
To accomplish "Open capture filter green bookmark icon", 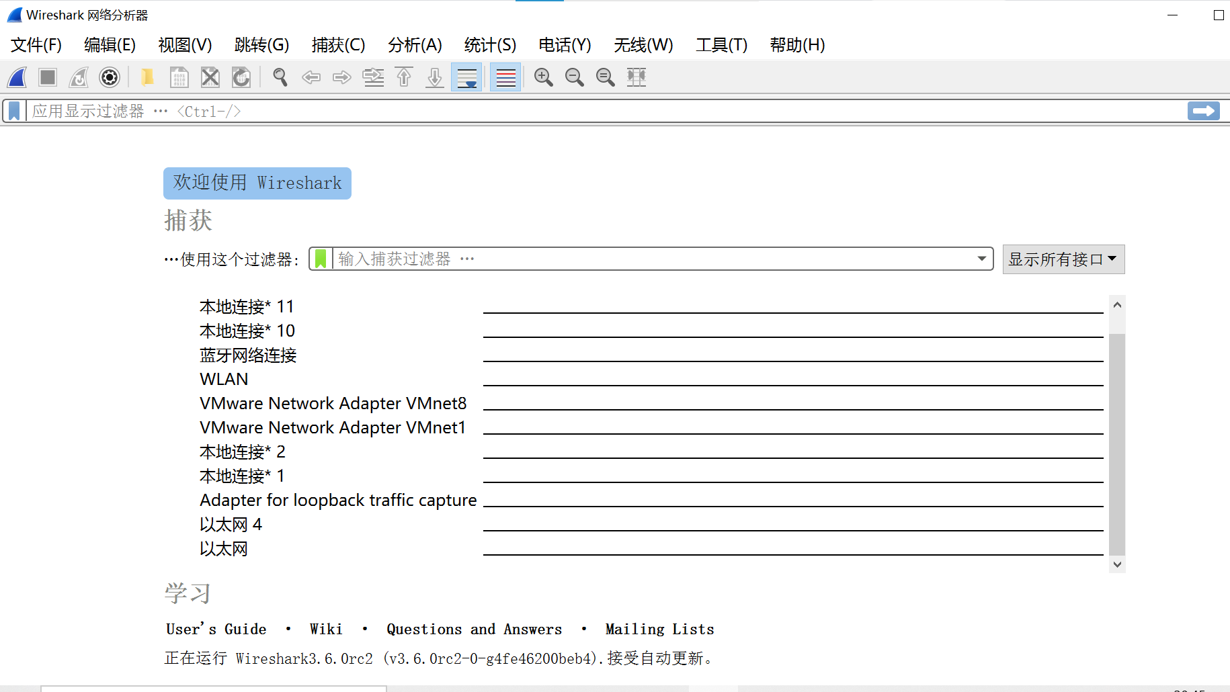I will point(321,259).
